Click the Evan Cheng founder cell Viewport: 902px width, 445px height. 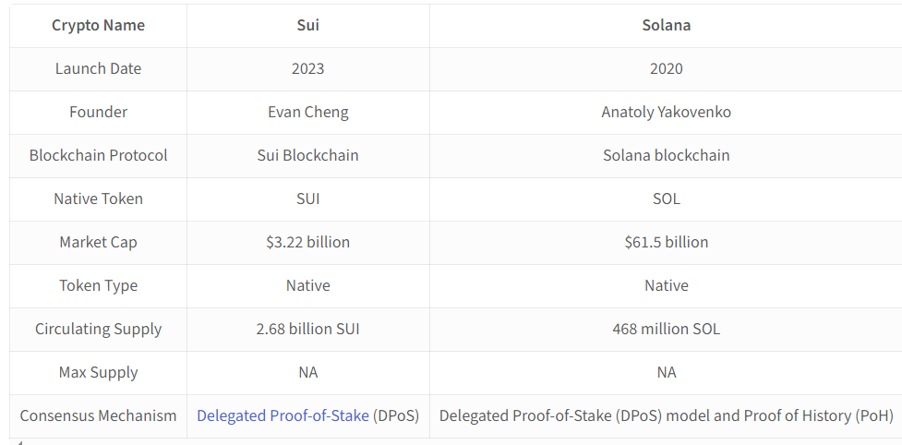307,112
